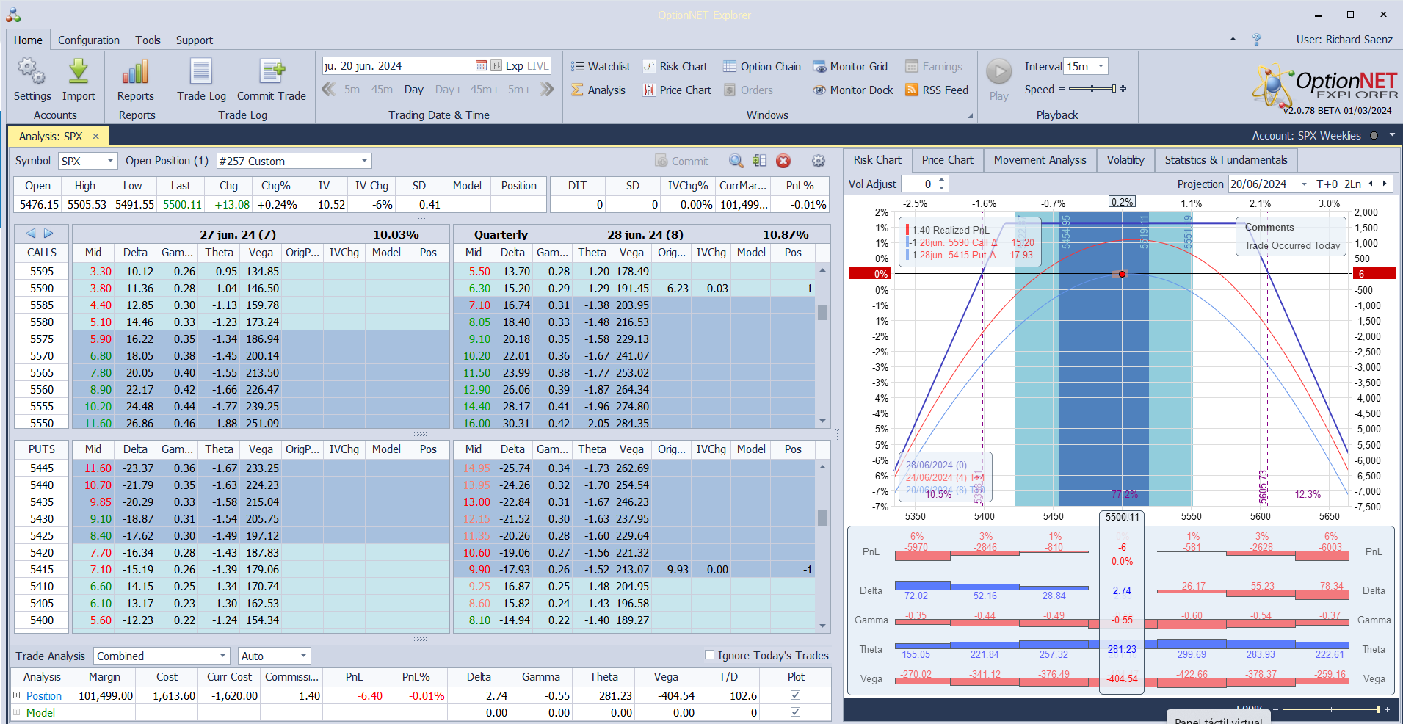Screen dimensions: 1403x724
Task: Open the Price Chart window from ribbon
Action: (x=678, y=90)
